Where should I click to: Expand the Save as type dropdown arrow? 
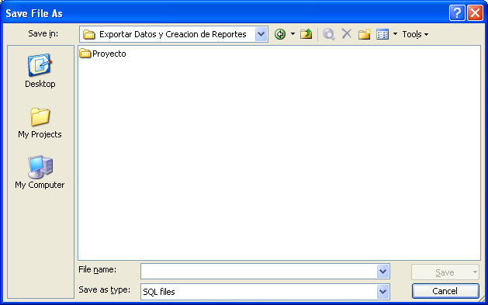(x=382, y=292)
